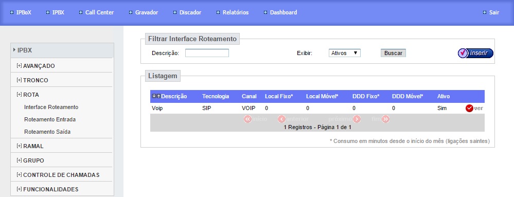Screen dimensions: 514x197
Task: Click the '1 Registros - Página 1 de 1' text
Action: [317, 127]
